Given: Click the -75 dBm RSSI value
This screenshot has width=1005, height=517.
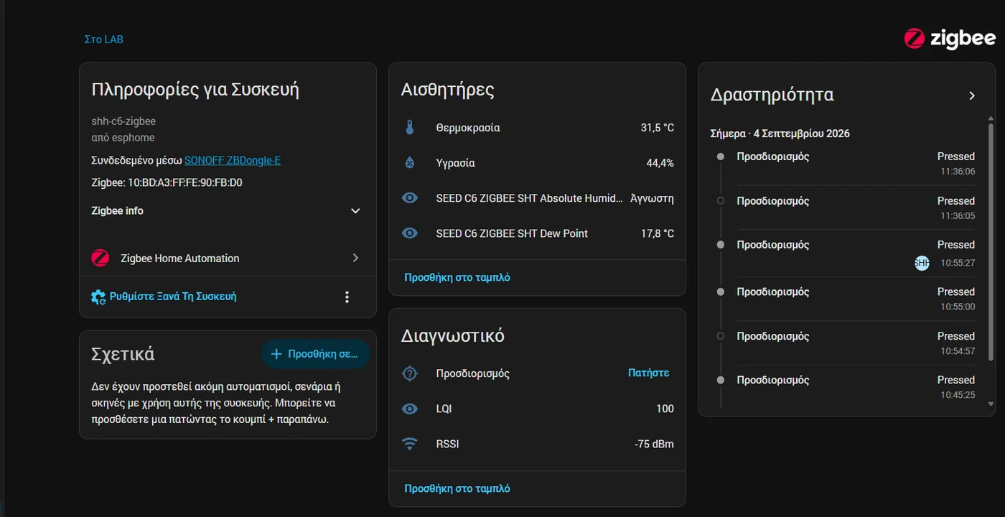Looking at the screenshot, I should pos(654,444).
